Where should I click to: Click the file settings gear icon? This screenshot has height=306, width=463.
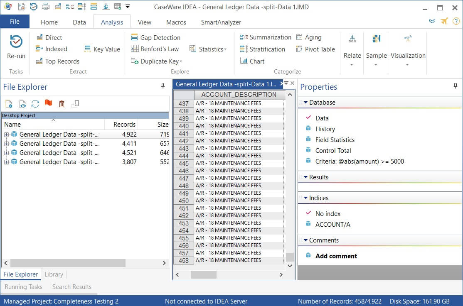coord(9,104)
